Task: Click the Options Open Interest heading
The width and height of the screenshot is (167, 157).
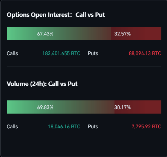Action: click(x=56, y=15)
